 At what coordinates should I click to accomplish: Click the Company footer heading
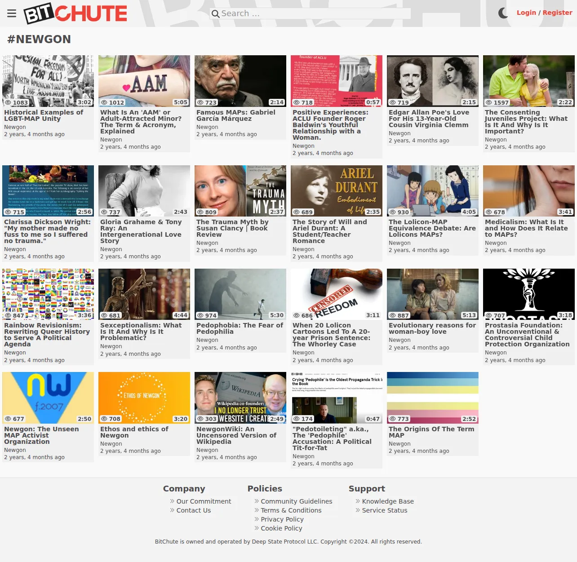184,489
